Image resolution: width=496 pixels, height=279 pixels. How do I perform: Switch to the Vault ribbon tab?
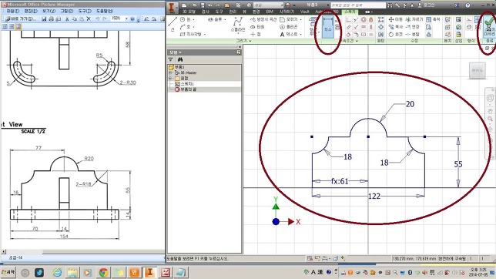[304, 12]
